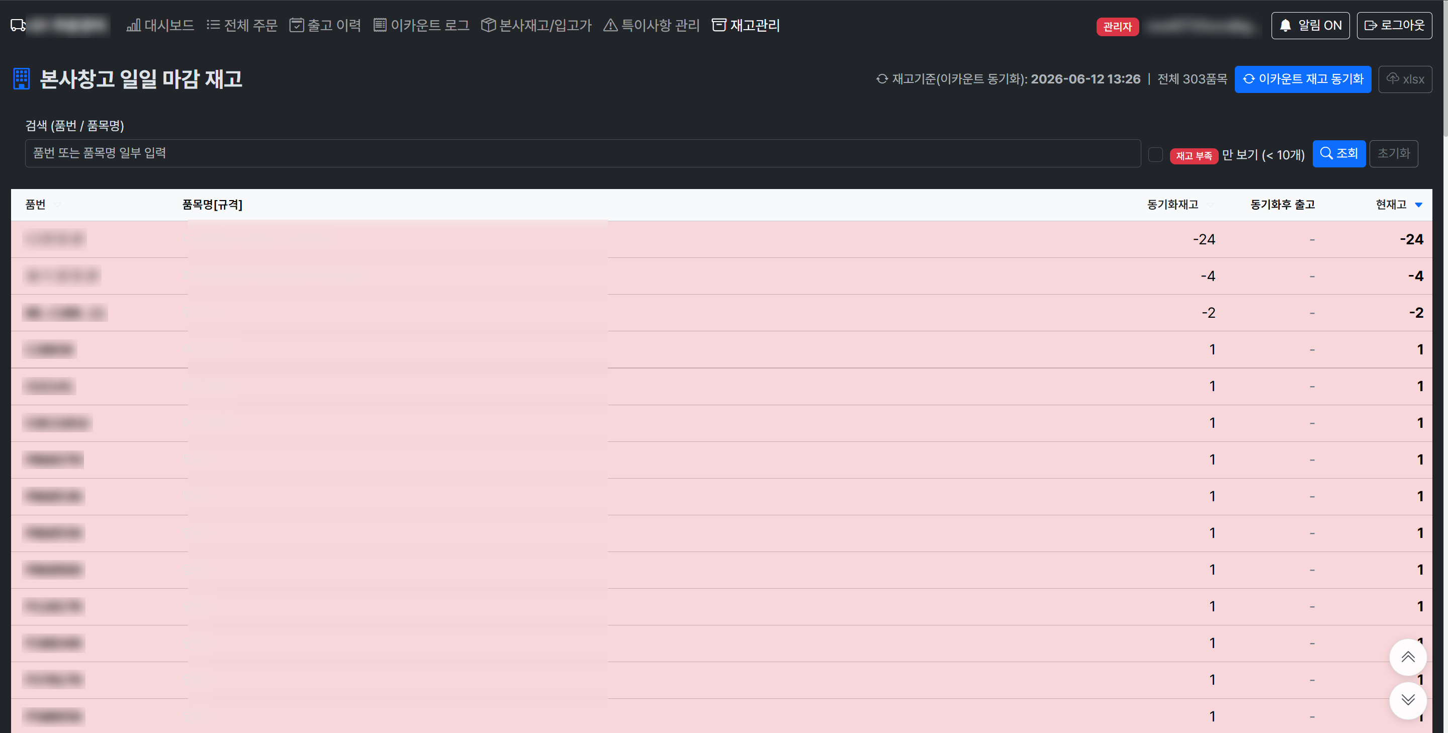Select 재고관리 menu item
1448x733 pixels.
[x=745, y=25]
